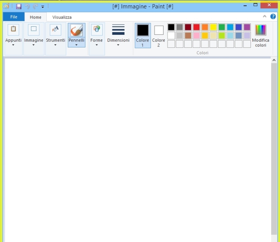The height and width of the screenshot is (242, 280).
Task: Open the Forme shapes icon
Action: pyautogui.click(x=97, y=30)
